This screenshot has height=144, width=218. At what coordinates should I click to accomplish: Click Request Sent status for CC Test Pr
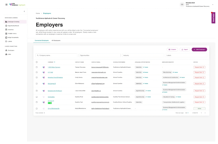point(199,102)
